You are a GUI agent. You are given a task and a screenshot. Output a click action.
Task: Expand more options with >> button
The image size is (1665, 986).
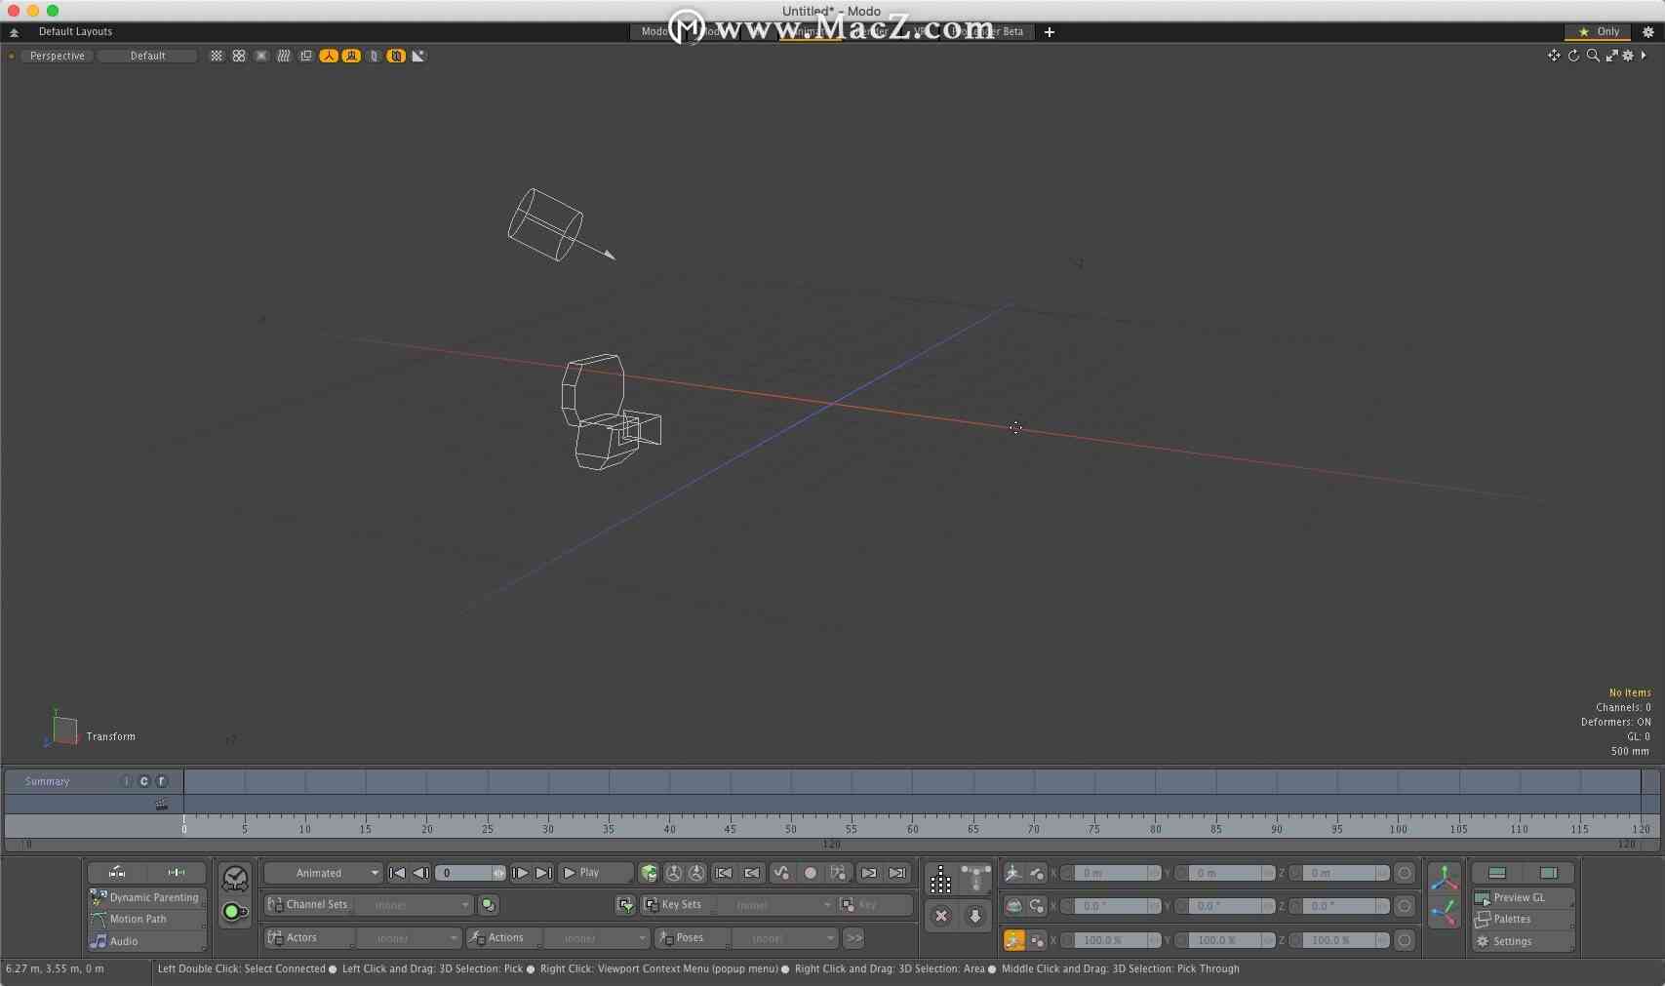[x=854, y=938]
